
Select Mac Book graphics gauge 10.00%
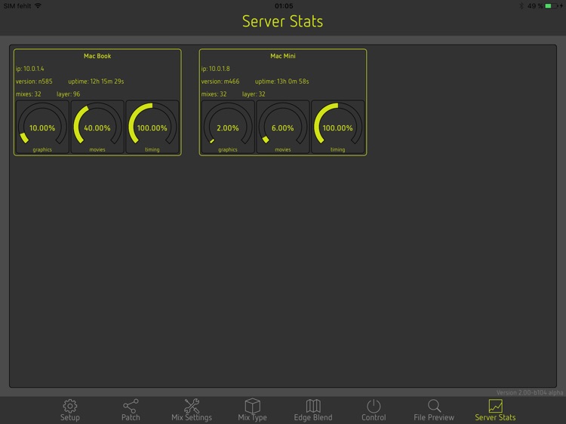(x=42, y=127)
